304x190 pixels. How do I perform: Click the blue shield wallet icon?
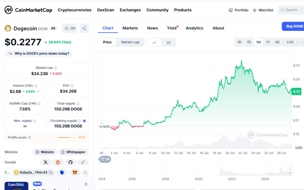click(x=62, y=172)
